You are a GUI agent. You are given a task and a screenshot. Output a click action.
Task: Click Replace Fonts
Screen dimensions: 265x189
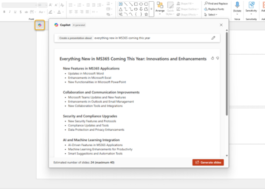[x=214, y=9]
